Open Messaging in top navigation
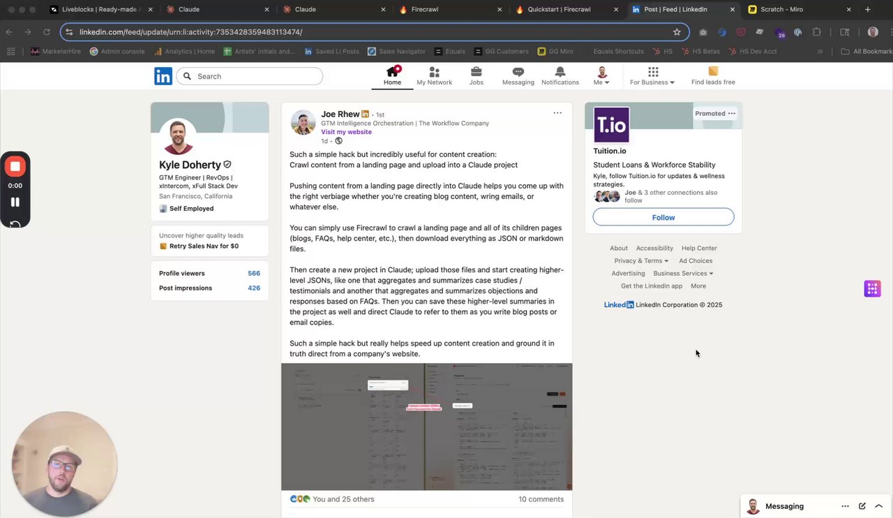The height and width of the screenshot is (518, 893). [518, 77]
